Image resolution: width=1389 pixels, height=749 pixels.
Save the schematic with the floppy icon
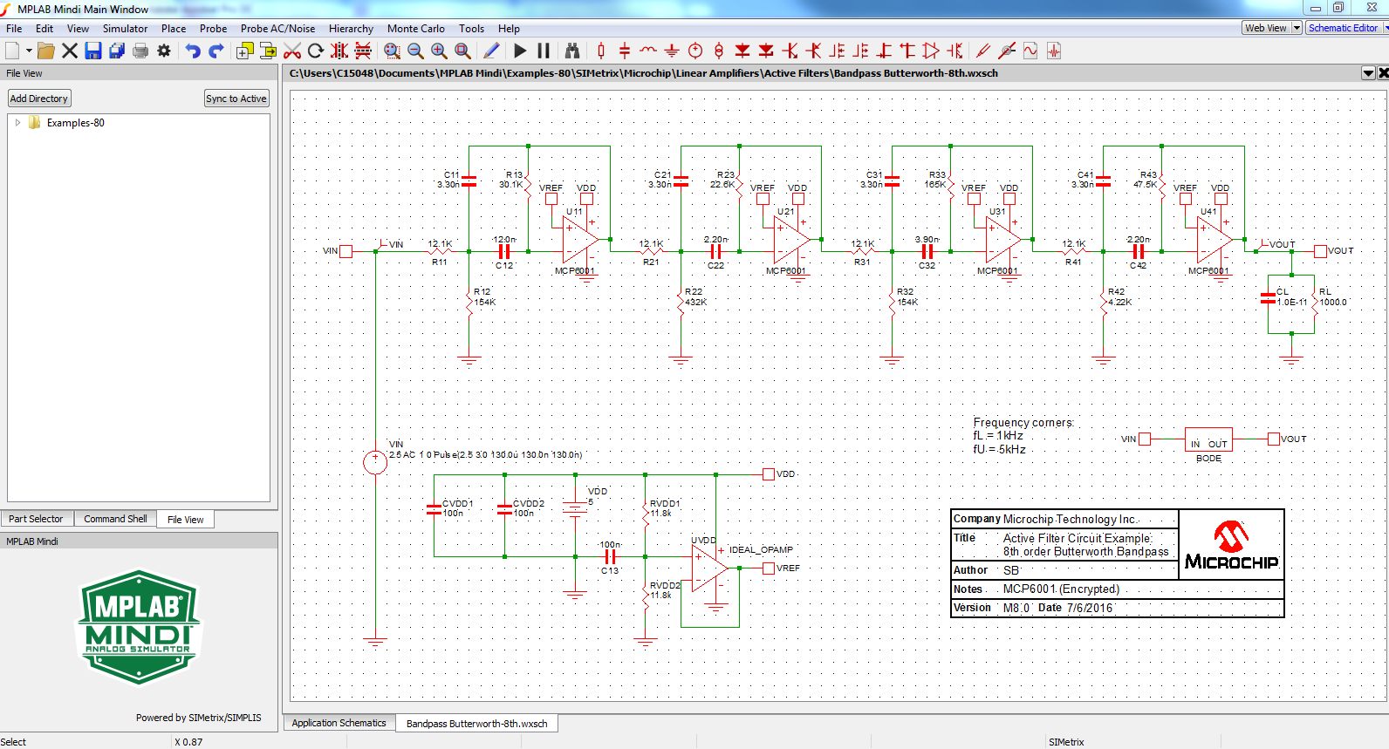[x=93, y=51]
